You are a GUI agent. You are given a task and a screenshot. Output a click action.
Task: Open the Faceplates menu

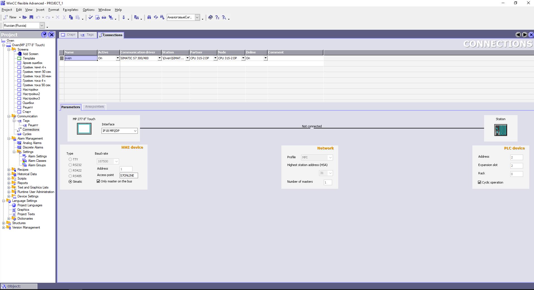click(71, 10)
